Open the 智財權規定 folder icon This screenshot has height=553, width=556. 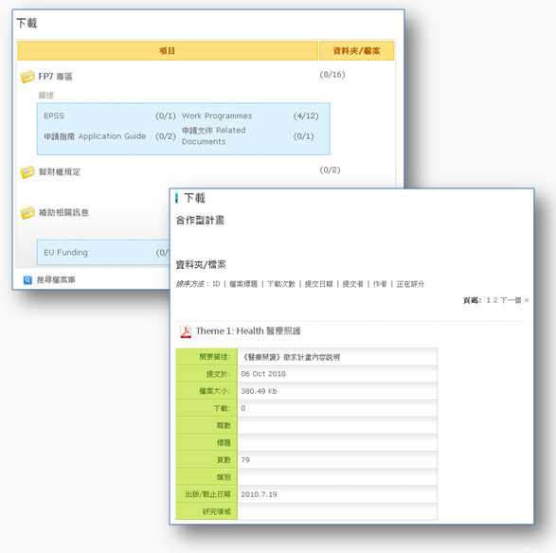(x=27, y=172)
